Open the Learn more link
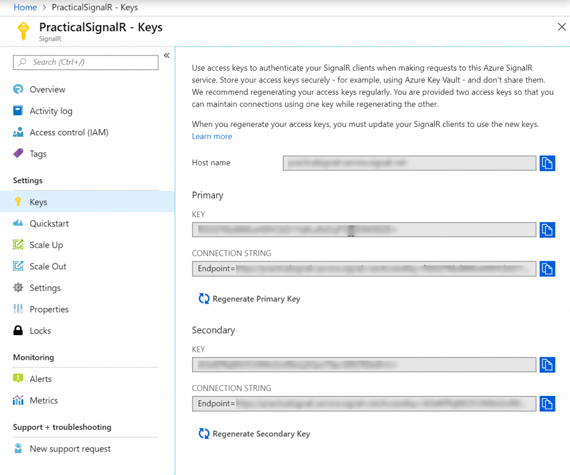 click(212, 136)
